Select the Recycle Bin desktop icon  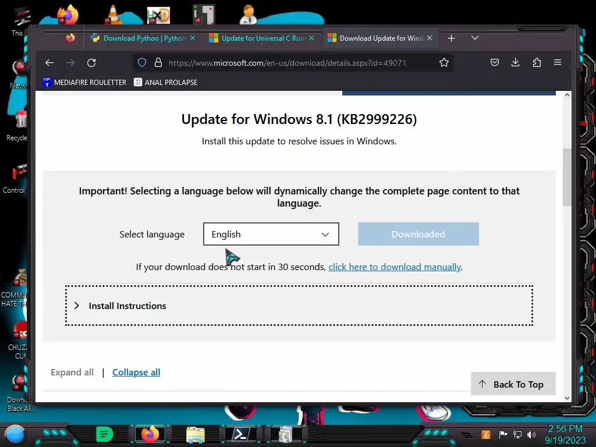coord(17,126)
